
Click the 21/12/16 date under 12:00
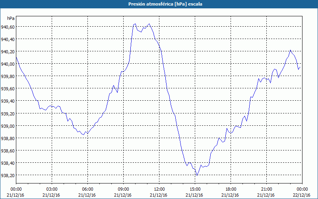point(159,195)
